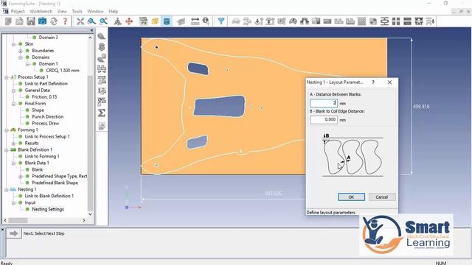The width and height of the screenshot is (472, 265).
Task: Select the Domain 3 tree item
Action: click(x=48, y=38)
